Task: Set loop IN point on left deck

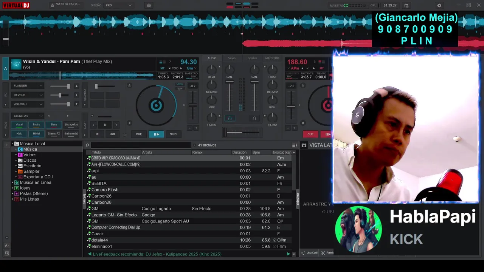Action: pyautogui.click(x=97, y=134)
